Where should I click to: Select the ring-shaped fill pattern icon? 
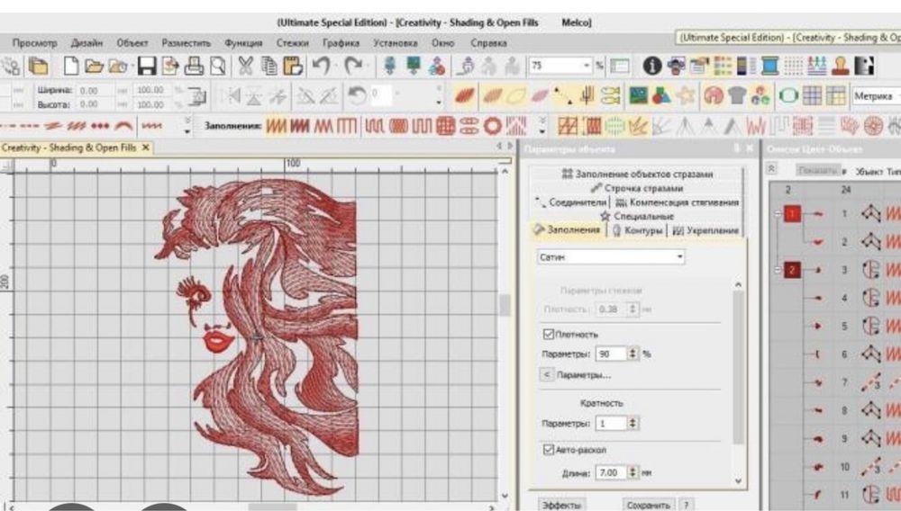[492, 125]
